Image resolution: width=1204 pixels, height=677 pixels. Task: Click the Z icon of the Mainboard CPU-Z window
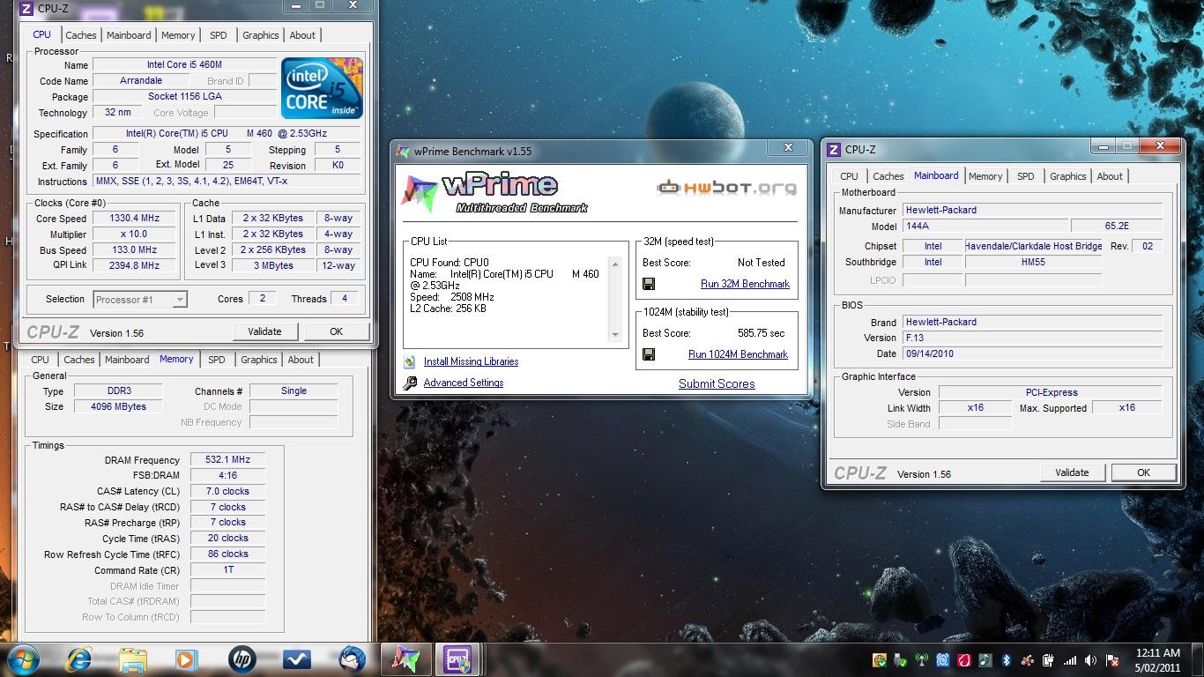point(834,149)
